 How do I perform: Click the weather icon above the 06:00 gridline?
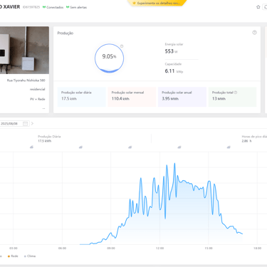80,147
